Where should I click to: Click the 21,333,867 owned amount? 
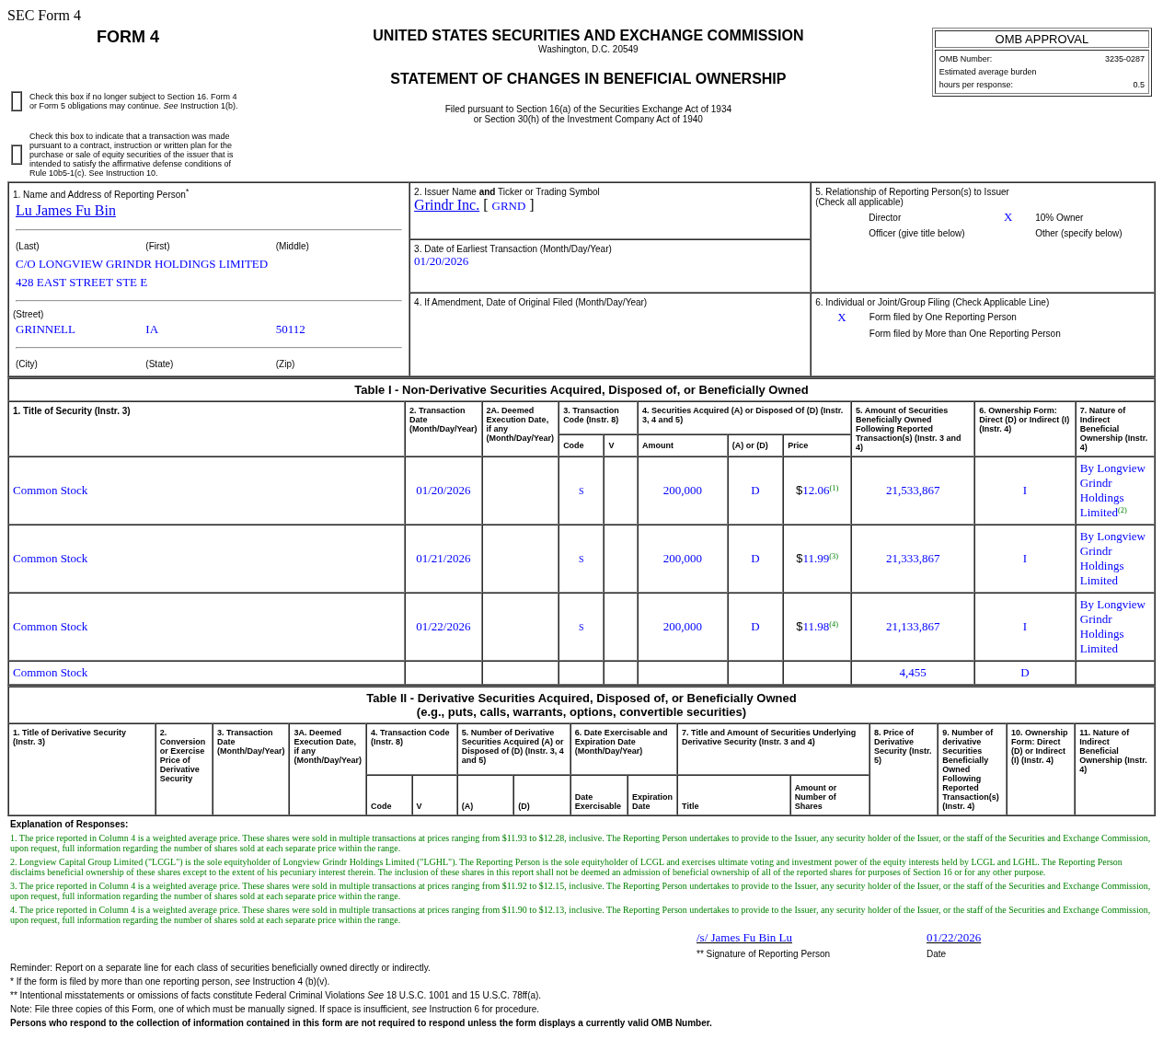coord(913,559)
